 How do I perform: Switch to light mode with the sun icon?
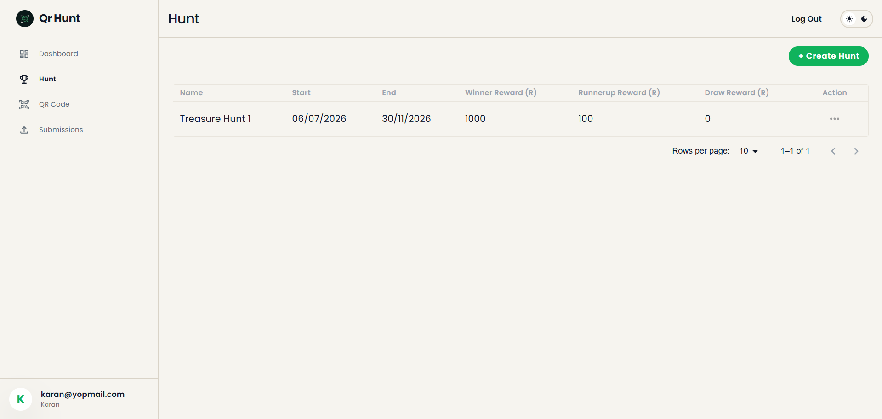click(x=849, y=19)
